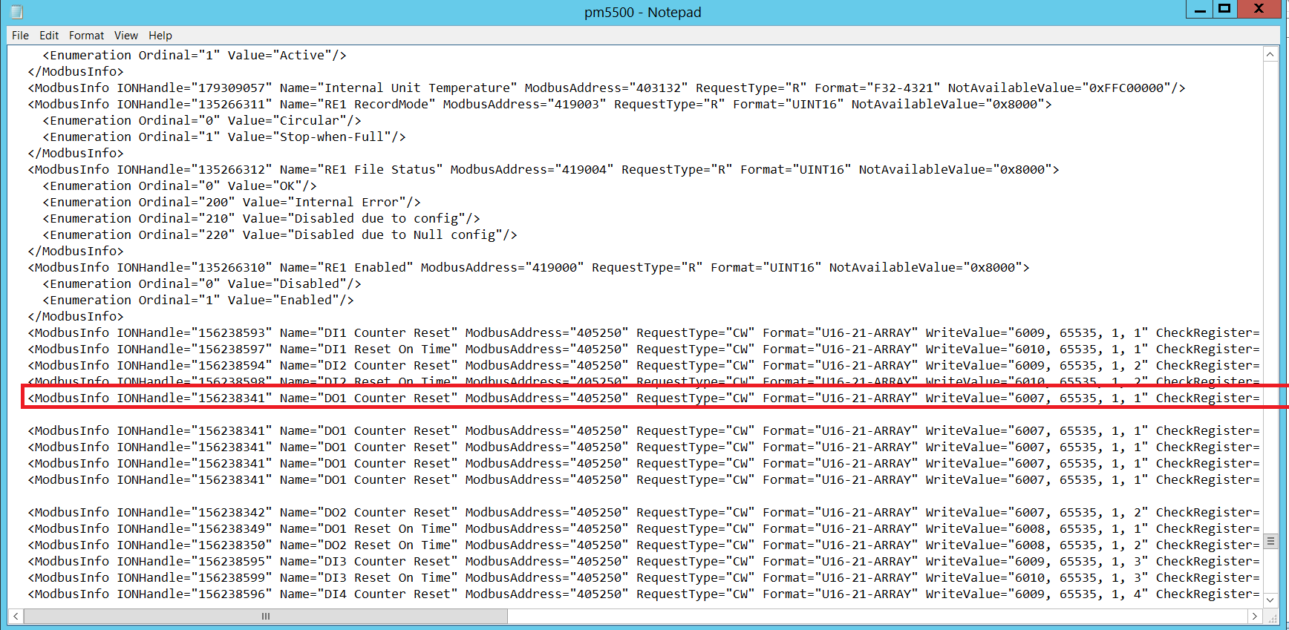Click on Name="DI2 Counter Reset" text
The width and height of the screenshot is (1289, 630).
369,365
